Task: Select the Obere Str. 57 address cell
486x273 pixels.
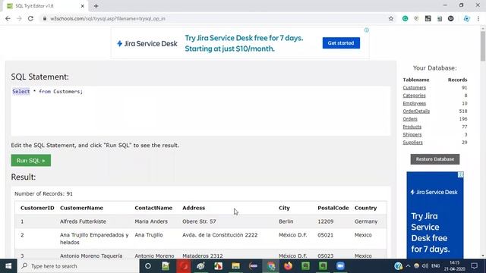Action: click(x=199, y=221)
